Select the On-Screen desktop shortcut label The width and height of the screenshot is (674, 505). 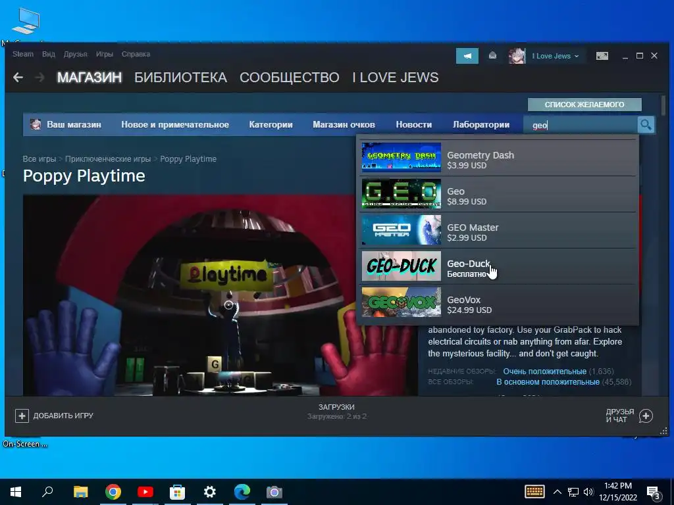25,444
